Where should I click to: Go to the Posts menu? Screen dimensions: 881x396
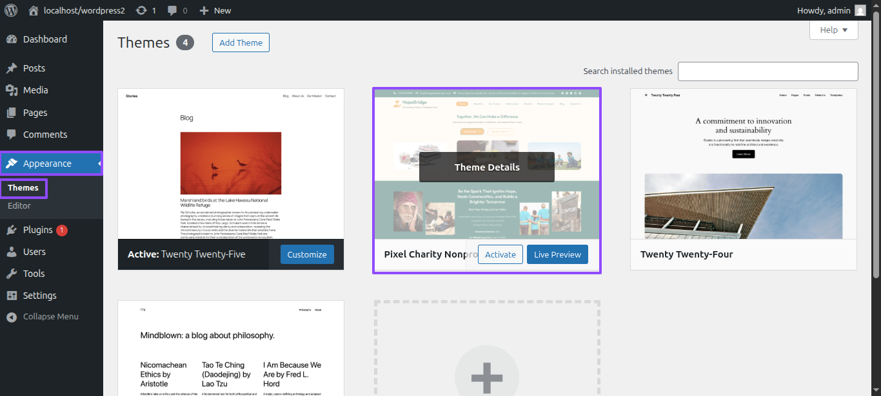coord(52,68)
